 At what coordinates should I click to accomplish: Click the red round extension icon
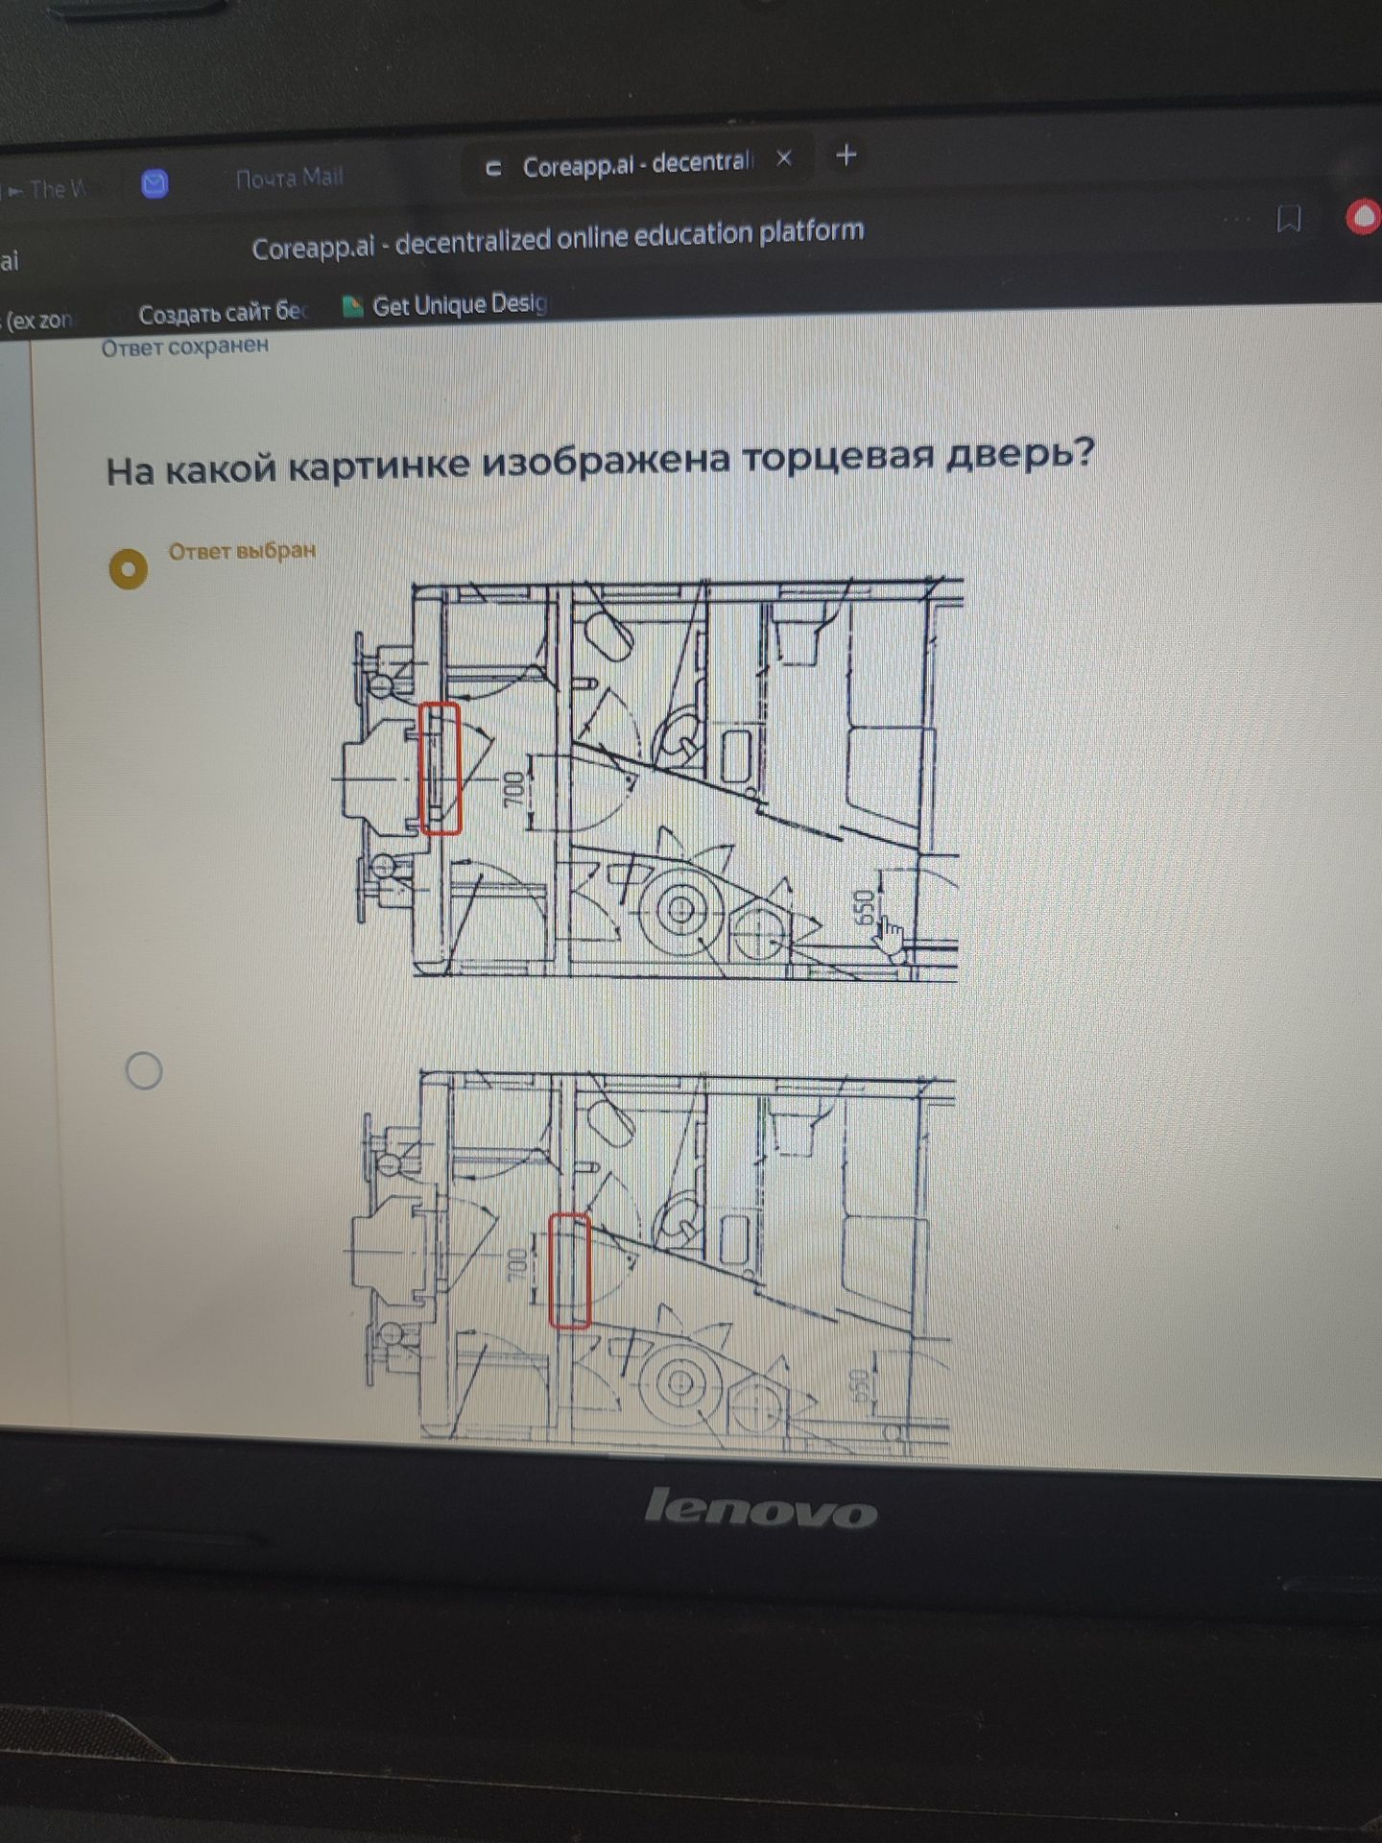[1363, 218]
